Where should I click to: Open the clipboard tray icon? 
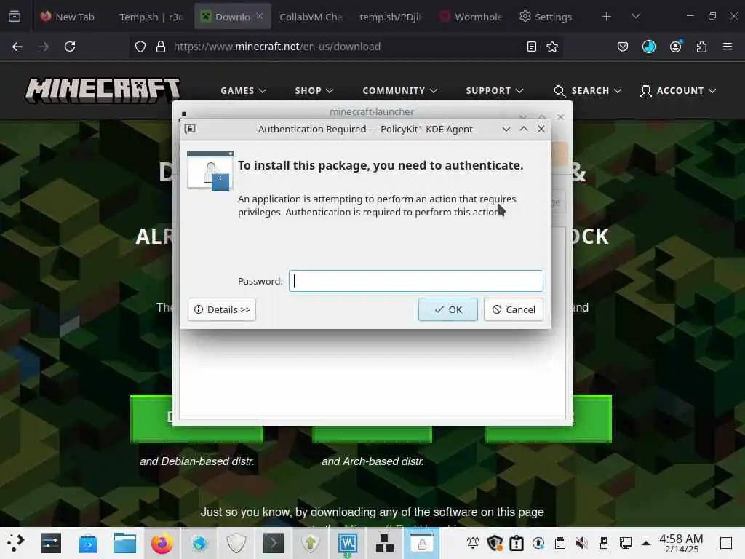click(560, 543)
